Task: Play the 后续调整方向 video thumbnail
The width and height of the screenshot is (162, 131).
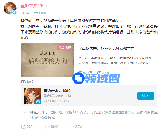Action: pos(48,60)
